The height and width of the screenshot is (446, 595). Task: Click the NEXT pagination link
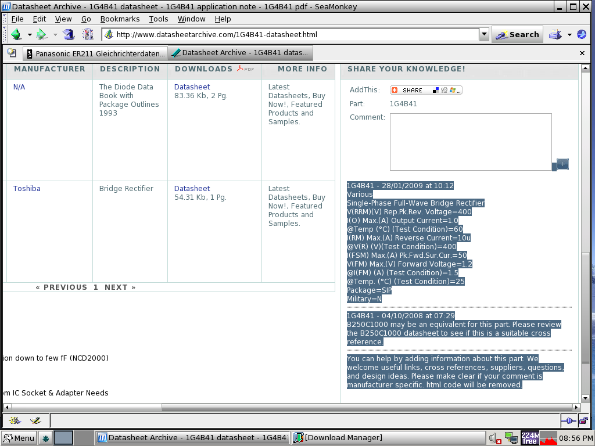(120, 287)
